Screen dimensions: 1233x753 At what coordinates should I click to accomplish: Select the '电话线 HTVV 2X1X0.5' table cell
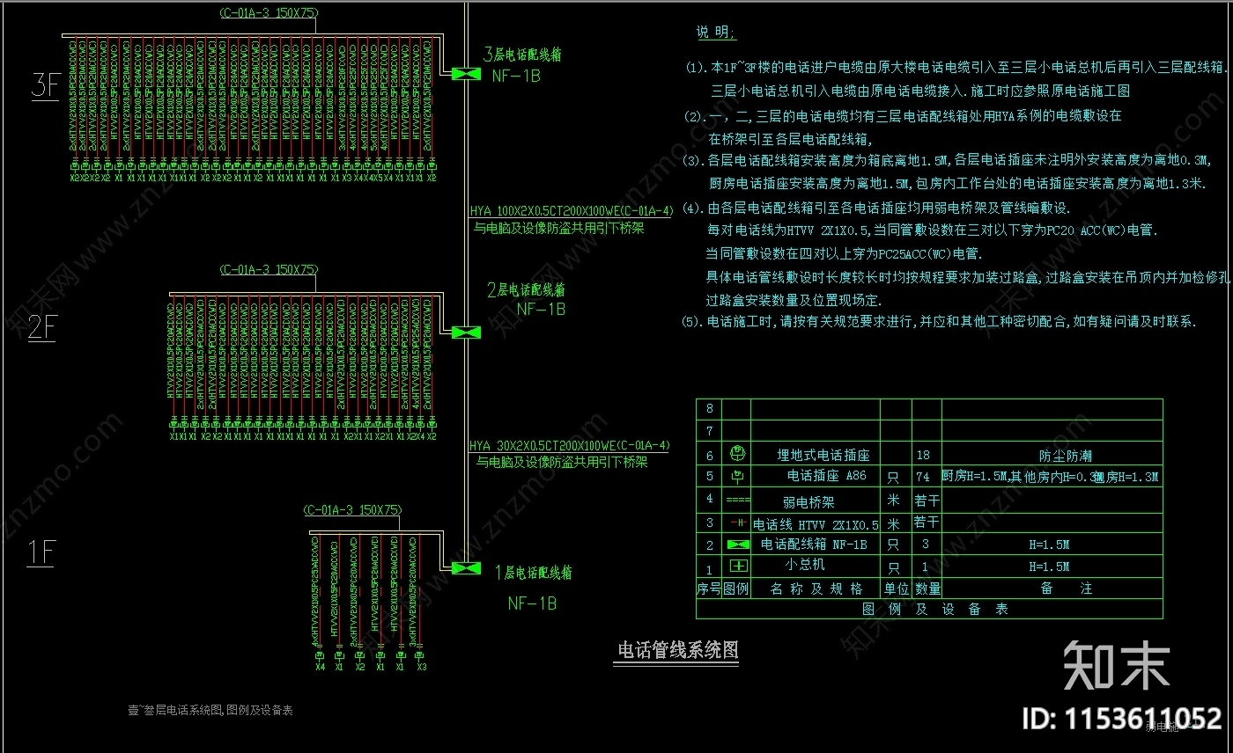point(816,524)
